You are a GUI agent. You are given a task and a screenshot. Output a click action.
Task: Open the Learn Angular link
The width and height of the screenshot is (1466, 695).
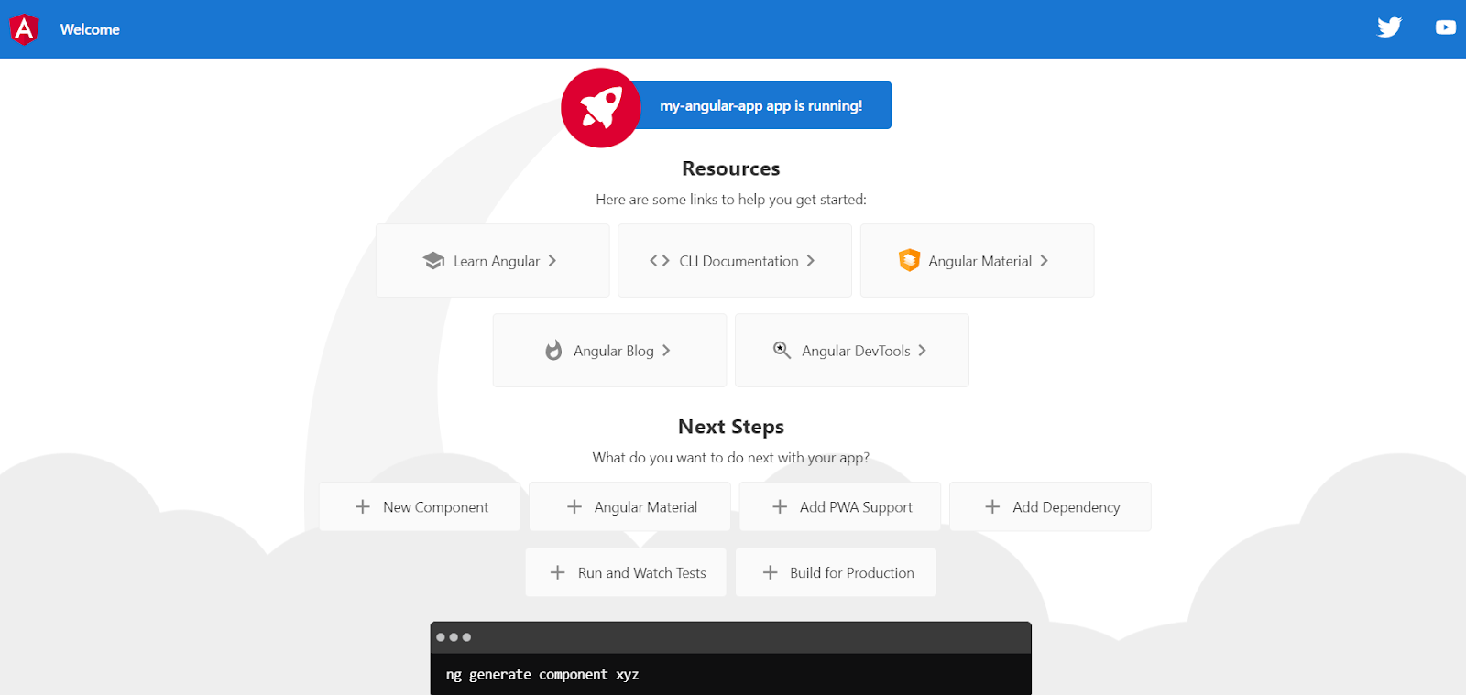pos(493,261)
